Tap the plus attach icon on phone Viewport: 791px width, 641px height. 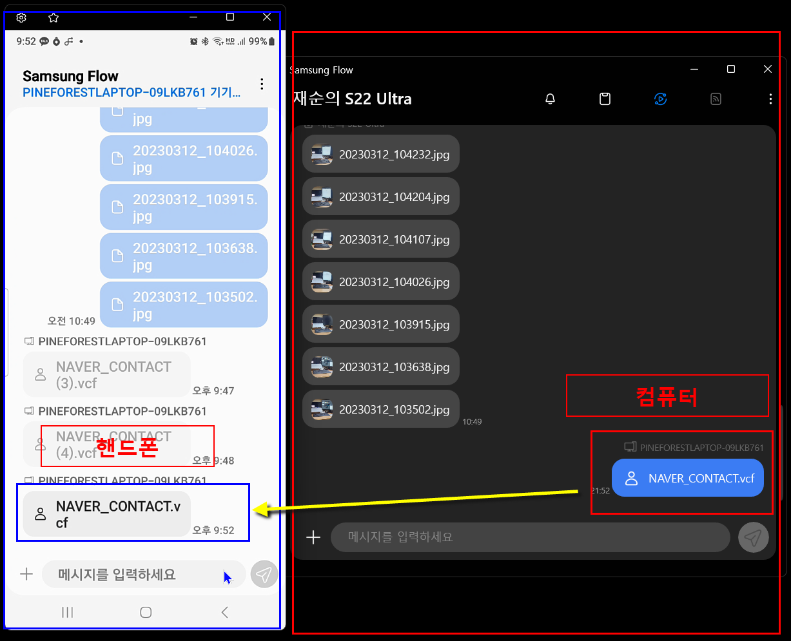click(x=26, y=574)
